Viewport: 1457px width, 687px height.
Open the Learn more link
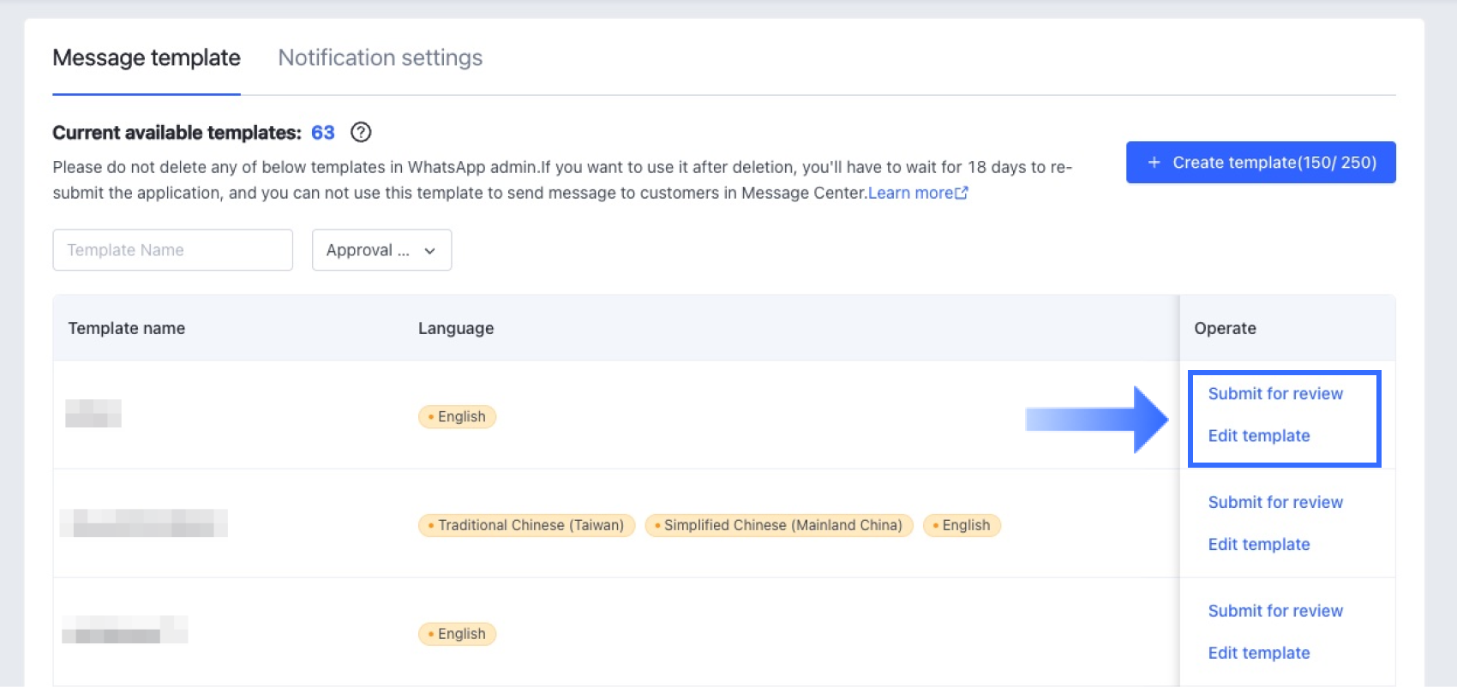click(x=909, y=193)
